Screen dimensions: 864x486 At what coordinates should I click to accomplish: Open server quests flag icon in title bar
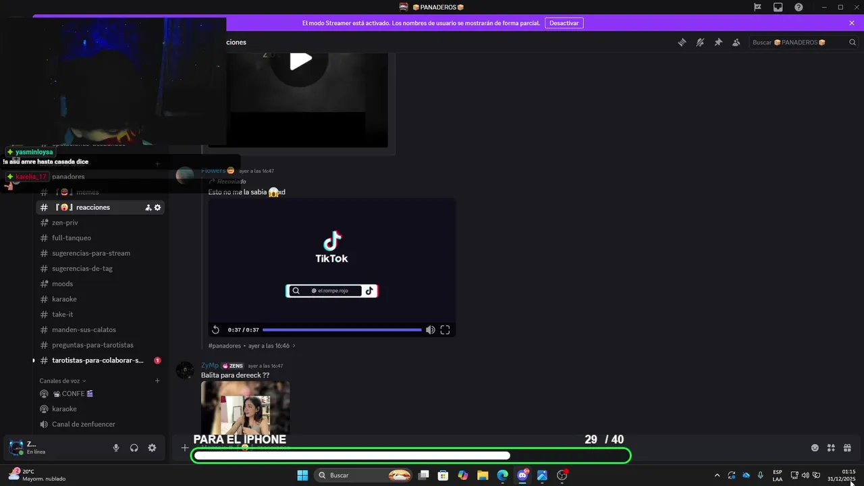757,7
